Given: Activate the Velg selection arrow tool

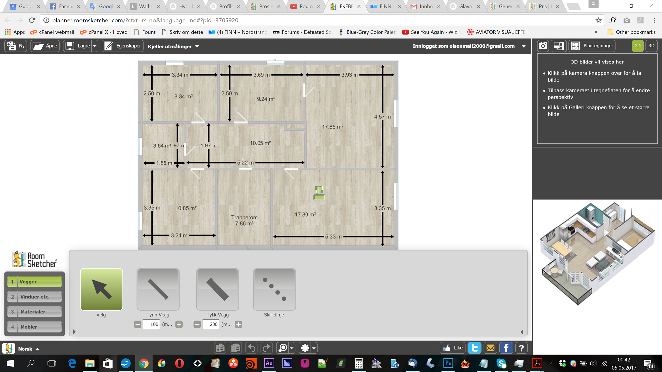Looking at the screenshot, I should 102,289.
